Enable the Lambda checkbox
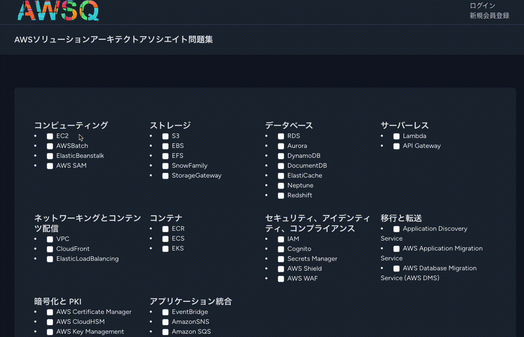Image resolution: width=524 pixels, height=337 pixels. 397,136
